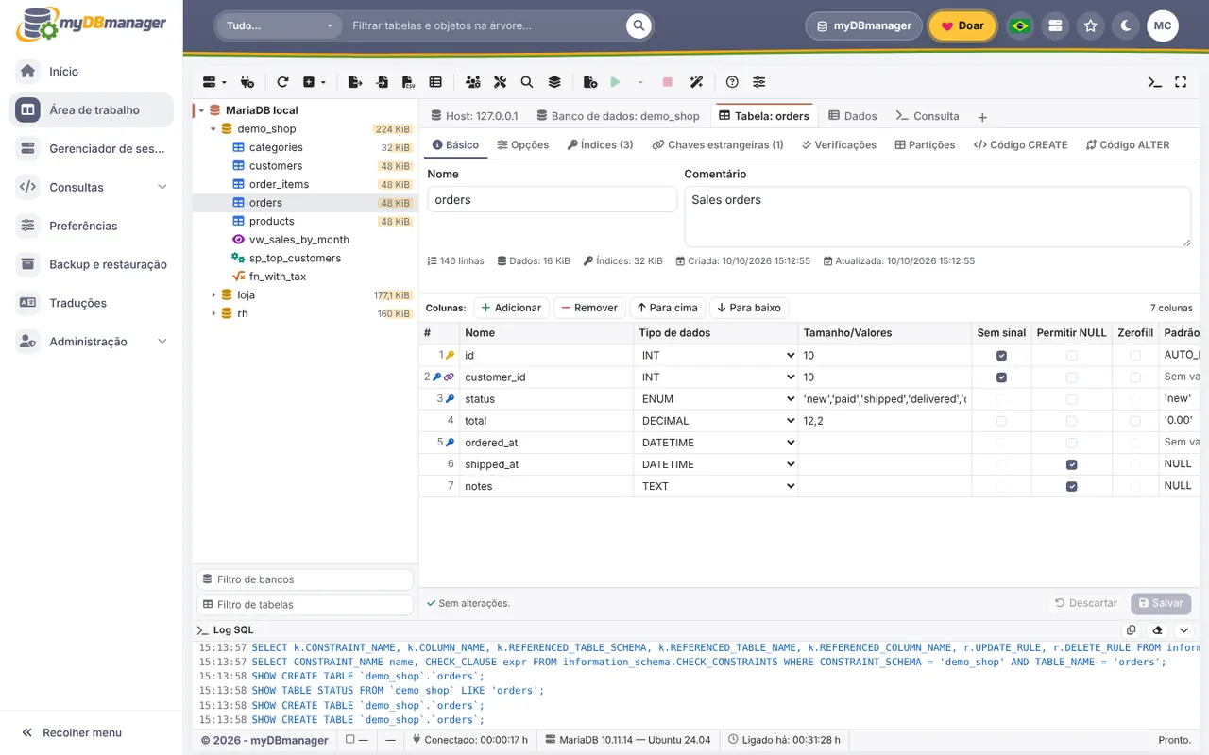Image resolution: width=1209 pixels, height=755 pixels.
Task: Toggle fullscreen with the expand icon
Action: pos(1181,82)
